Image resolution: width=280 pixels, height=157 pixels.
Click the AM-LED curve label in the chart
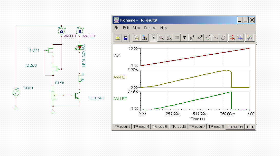pos(120,99)
